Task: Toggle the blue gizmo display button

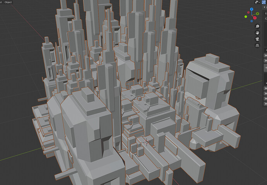Action: coord(264,2)
